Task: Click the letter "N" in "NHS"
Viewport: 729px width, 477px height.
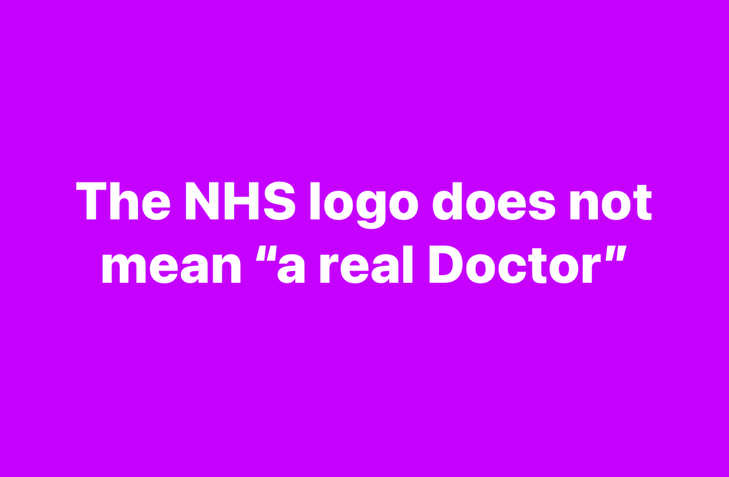Action: click(x=203, y=201)
